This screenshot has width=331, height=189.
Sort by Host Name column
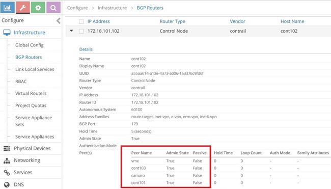292,21
